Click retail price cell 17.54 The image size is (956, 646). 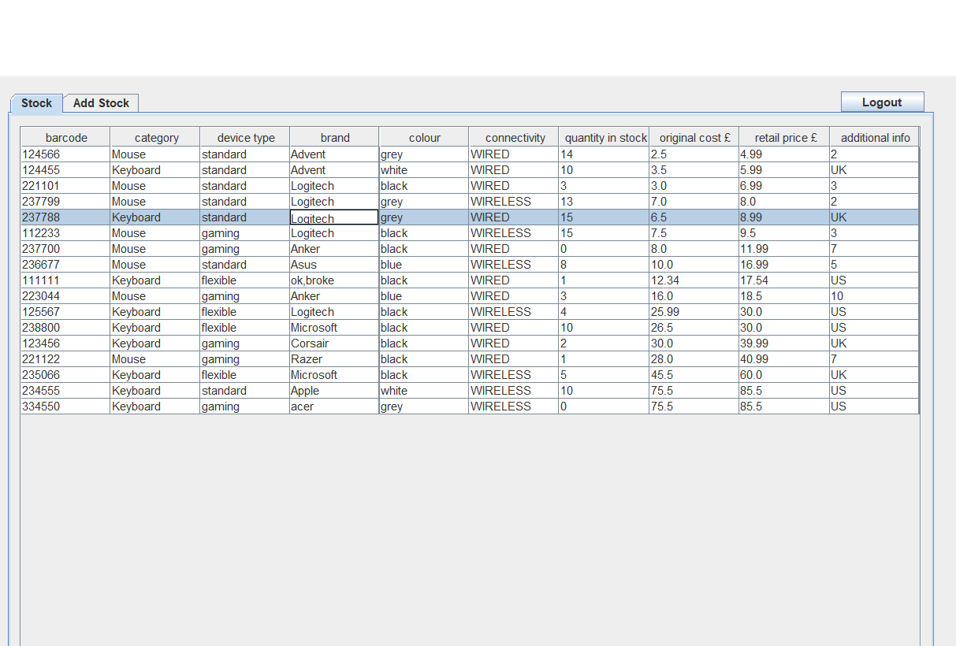coord(784,280)
